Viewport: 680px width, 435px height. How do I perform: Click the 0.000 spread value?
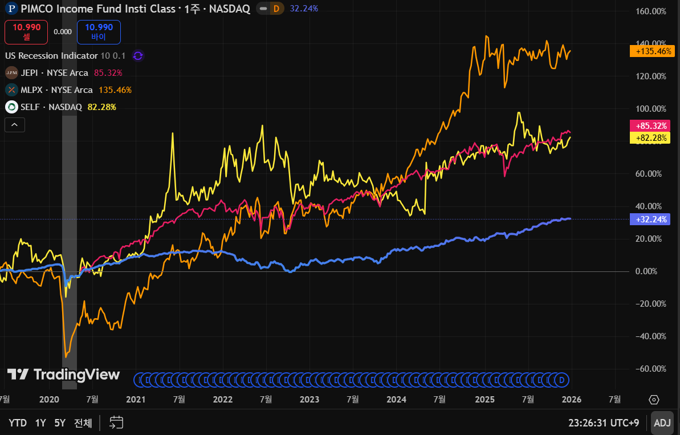[x=63, y=32]
